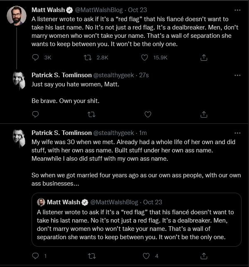
Task: Retweet the 'Just say you hate women' tweet
Action: (91, 115)
